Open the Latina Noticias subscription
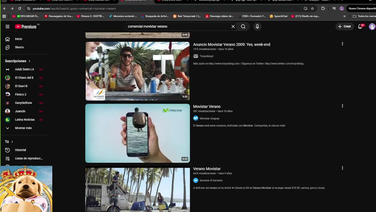376x212 pixels. tap(24, 120)
